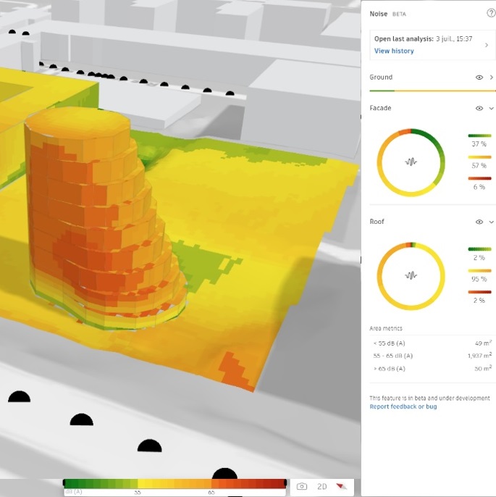Image resolution: width=496 pixels, height=497 pixels.
Task: Click the dB(A) noise color scale bar
Action: coord(174,483)
